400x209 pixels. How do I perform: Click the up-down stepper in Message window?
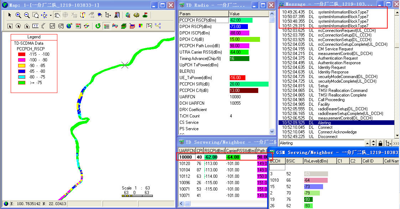(x=374, y=143)
